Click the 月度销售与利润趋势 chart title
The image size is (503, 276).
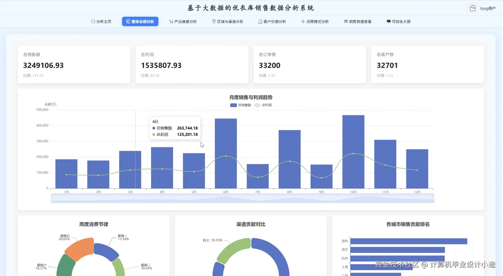click(251, 97)
